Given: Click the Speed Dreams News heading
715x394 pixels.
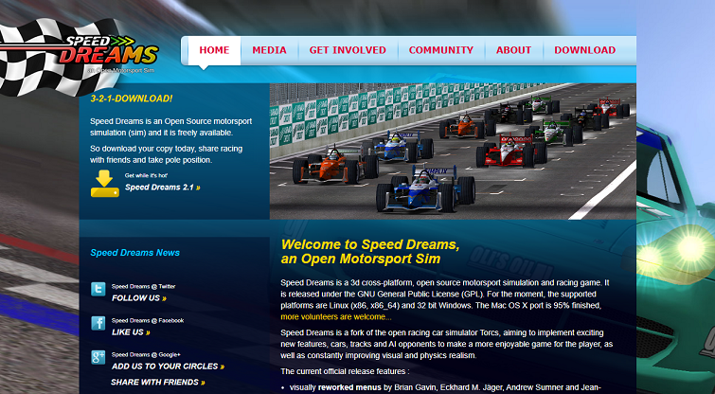Looking at the screenshot, I should (x=135, y=253).
